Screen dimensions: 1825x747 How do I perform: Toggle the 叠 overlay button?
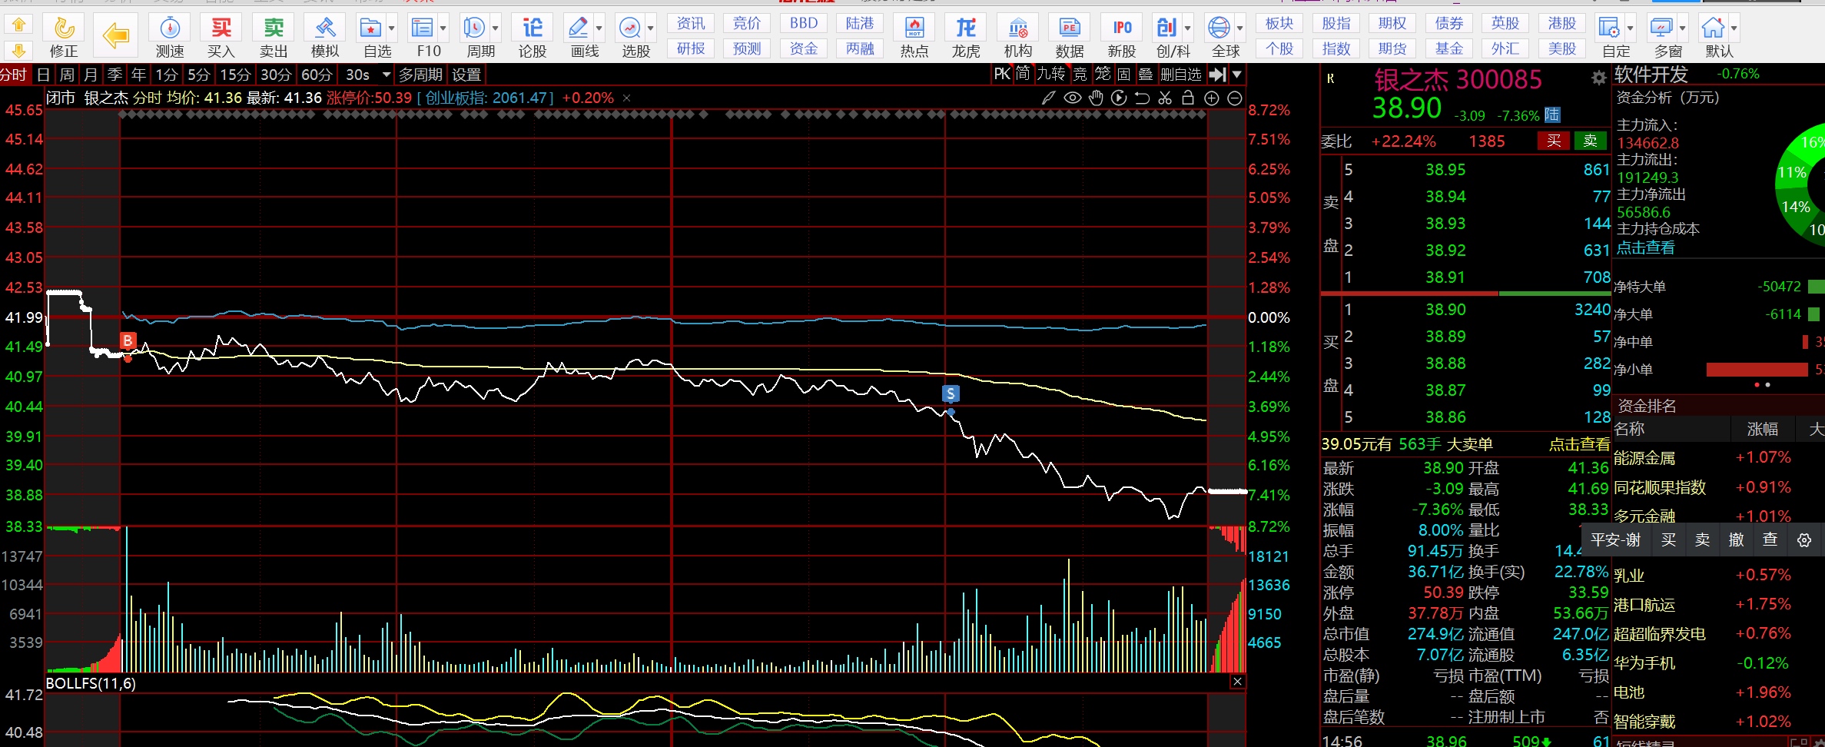point(1146,74)
